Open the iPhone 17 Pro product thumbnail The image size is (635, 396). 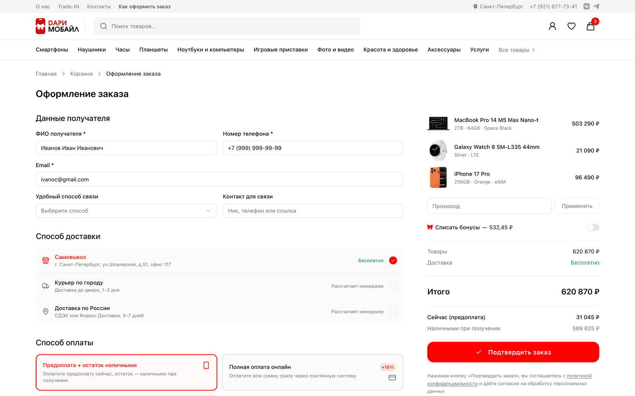tap(438, 177)
